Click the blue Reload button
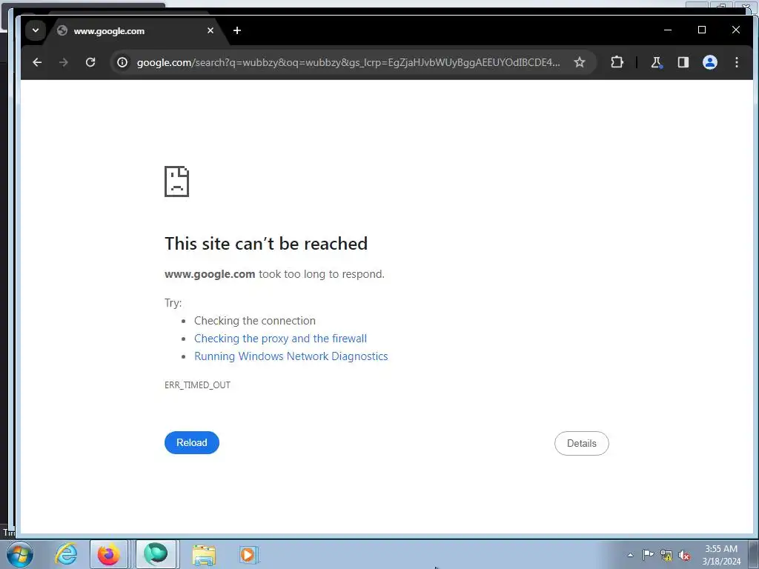The image size is (759, 569). (x=192, y=443)
